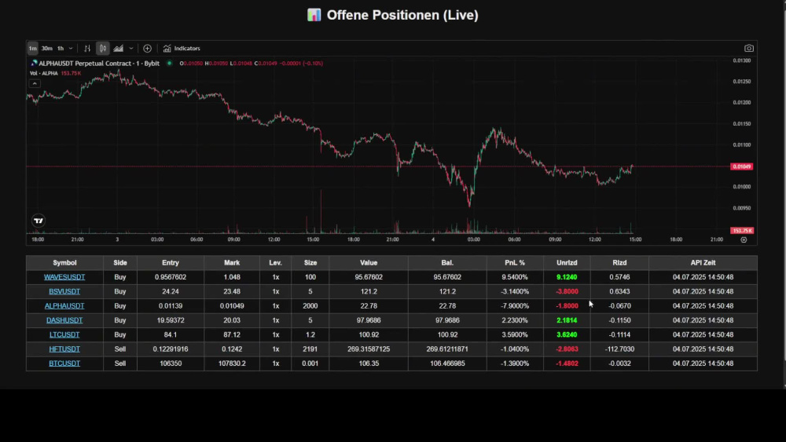Click the Size column header
This screenshot has width=786, height=442.
[310, 263]
